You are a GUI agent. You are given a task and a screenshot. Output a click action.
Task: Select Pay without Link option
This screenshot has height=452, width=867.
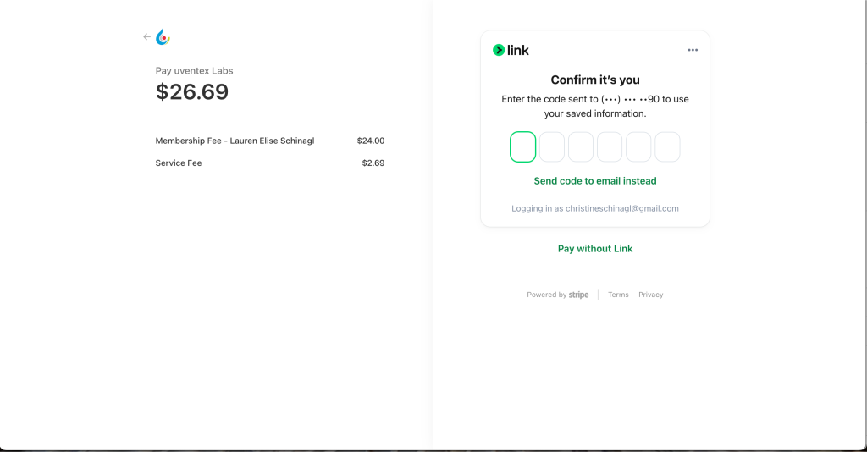595,249
